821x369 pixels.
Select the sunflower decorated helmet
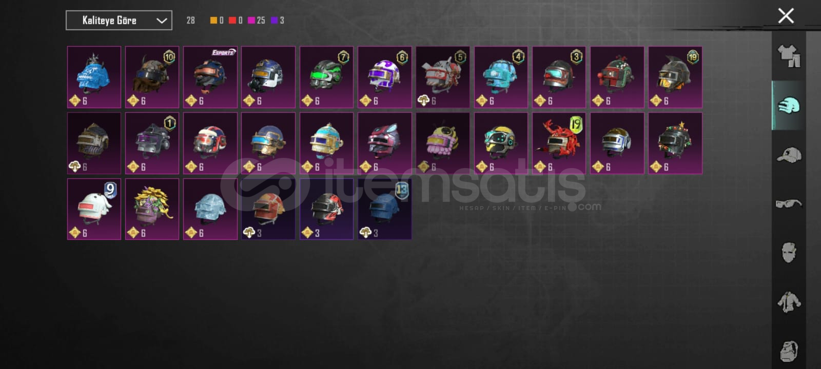tap(152, 209)
